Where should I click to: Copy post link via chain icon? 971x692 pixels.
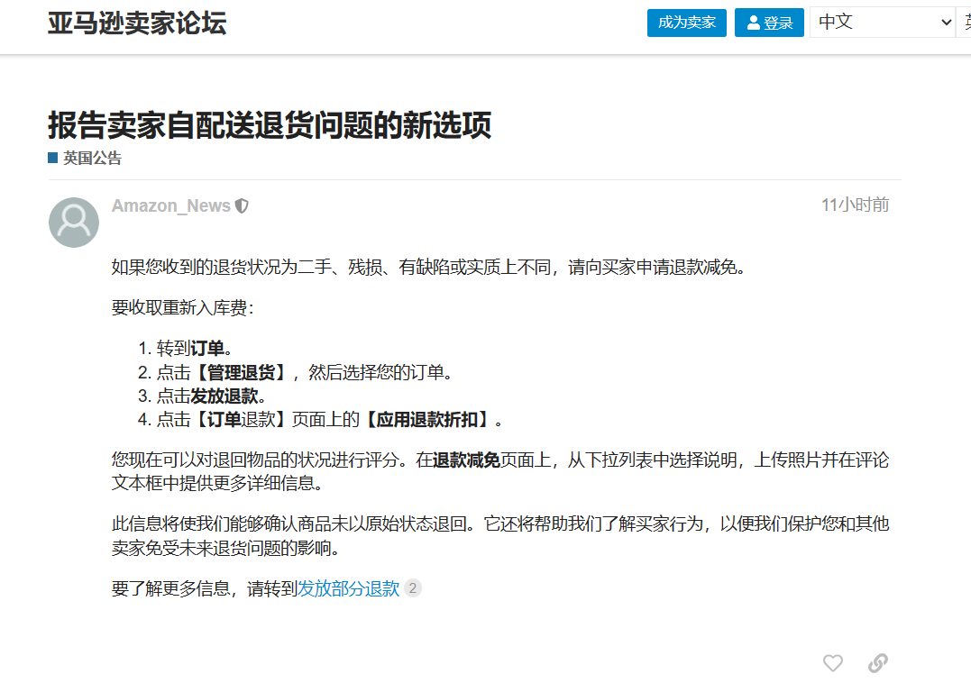click(x=878, y=663)
